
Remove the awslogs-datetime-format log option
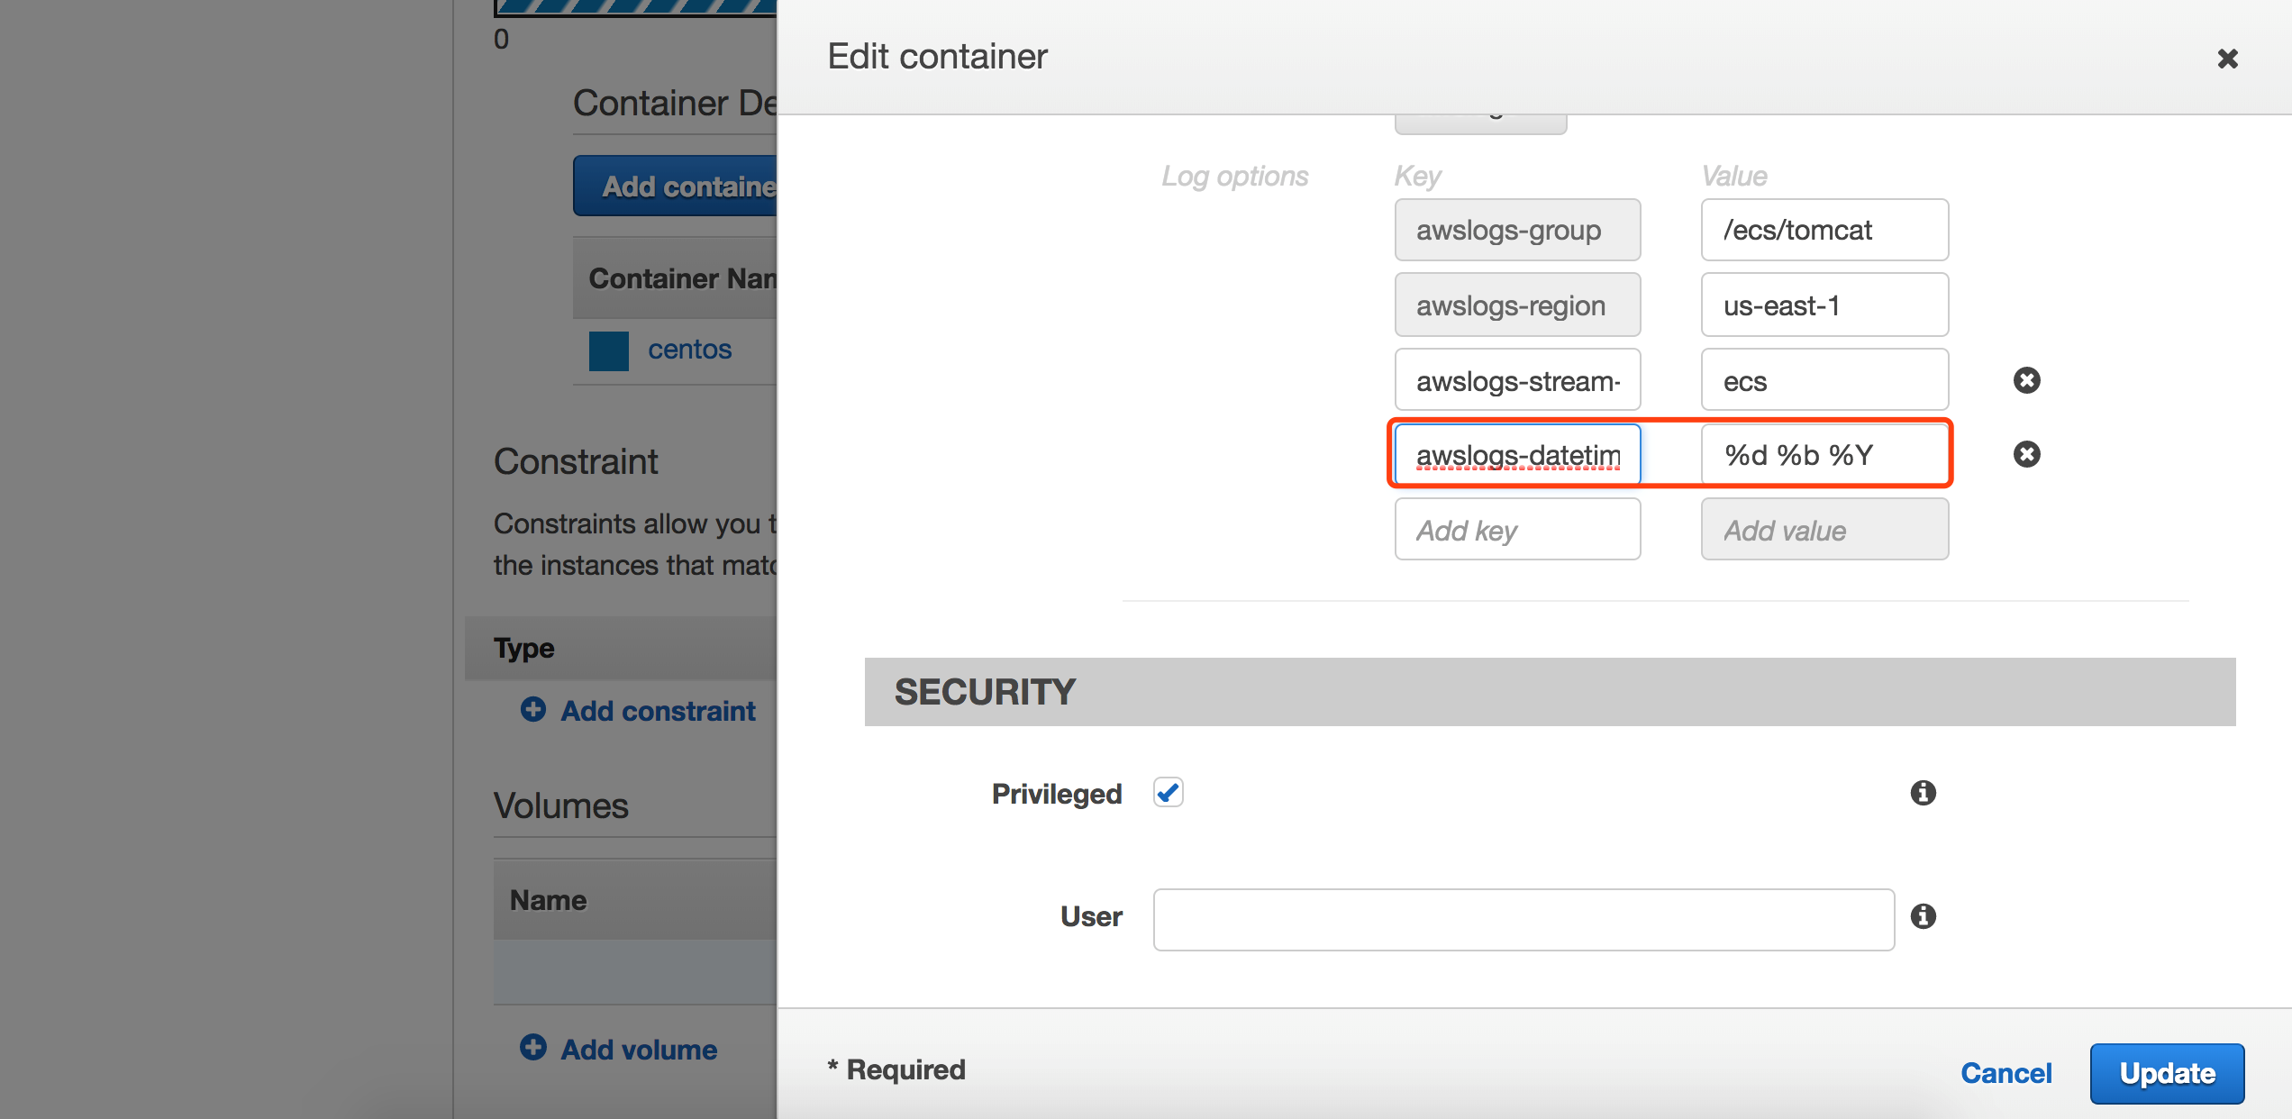[2026, 454]
